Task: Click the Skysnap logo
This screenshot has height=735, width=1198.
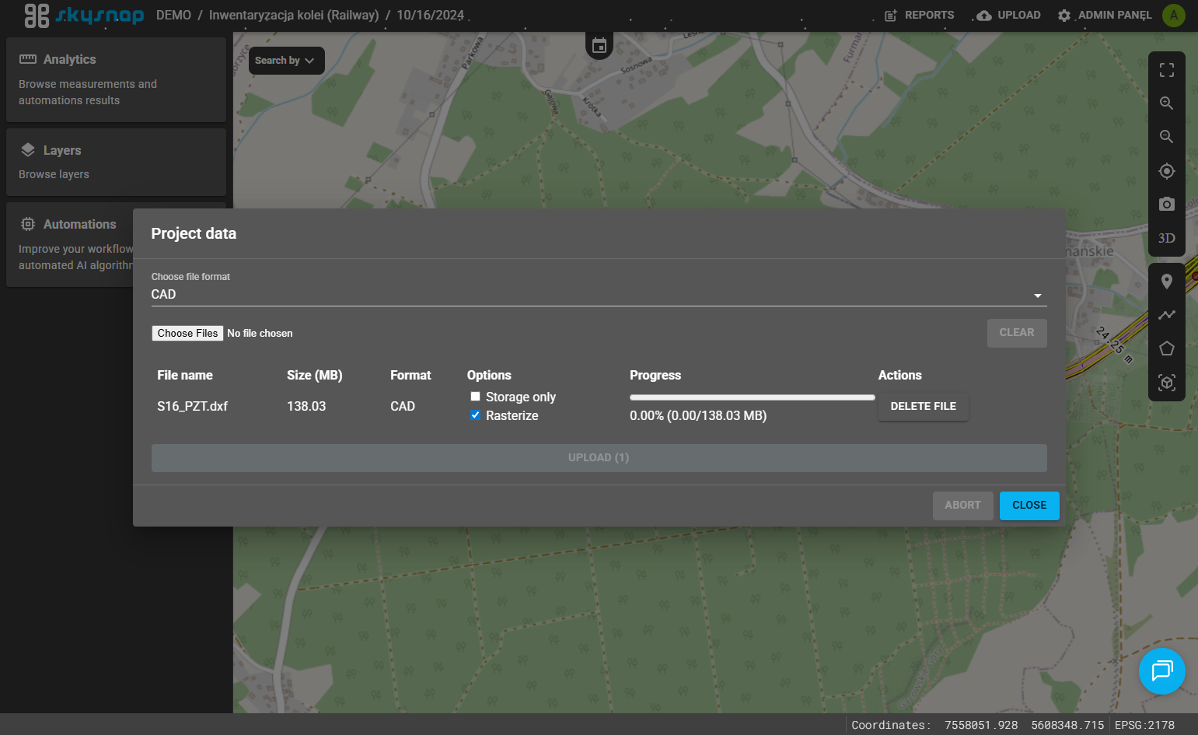Action: [84, 16]
